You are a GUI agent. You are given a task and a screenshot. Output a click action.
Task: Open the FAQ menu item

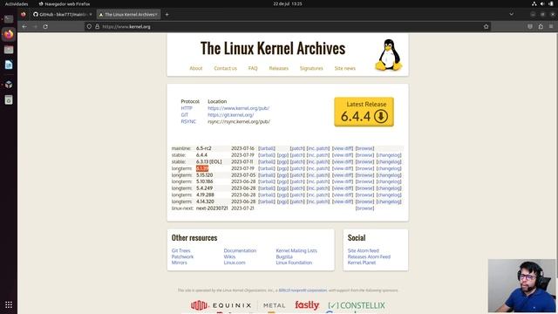(253, 68)
